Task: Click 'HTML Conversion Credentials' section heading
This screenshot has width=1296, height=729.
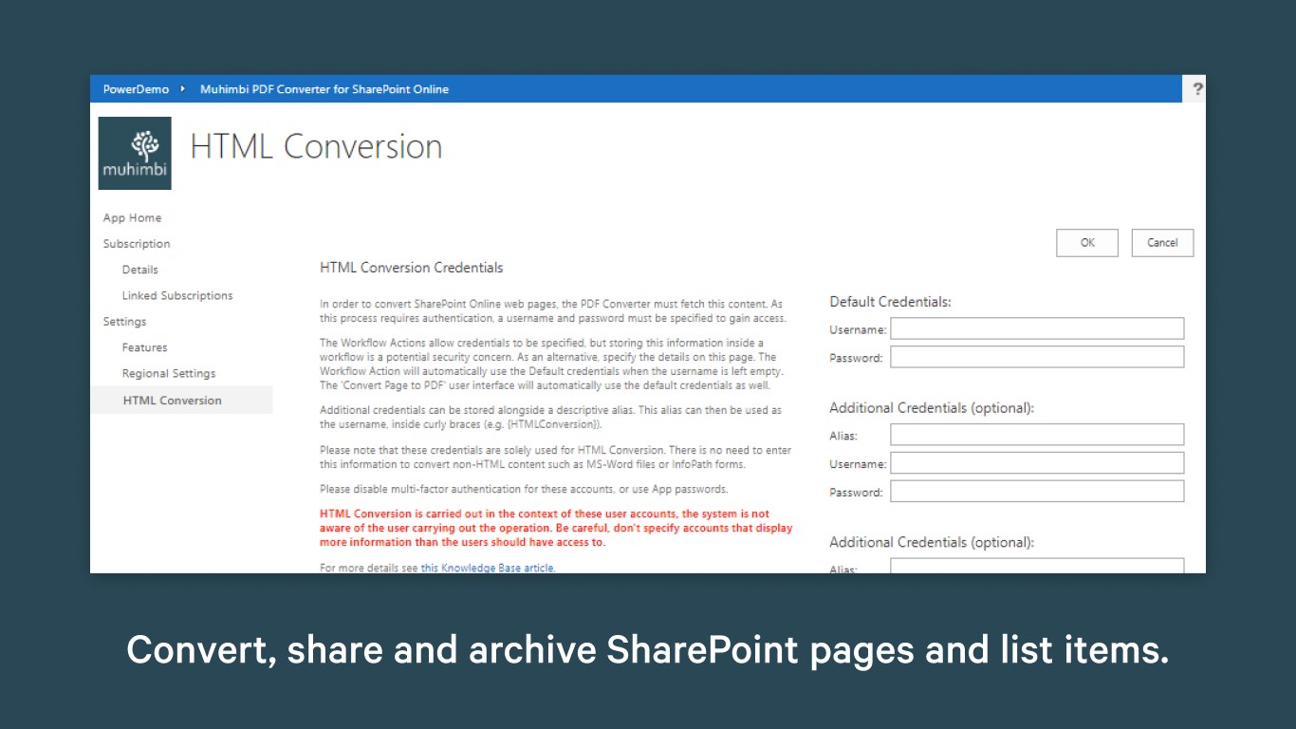Action: click(412, 268)
